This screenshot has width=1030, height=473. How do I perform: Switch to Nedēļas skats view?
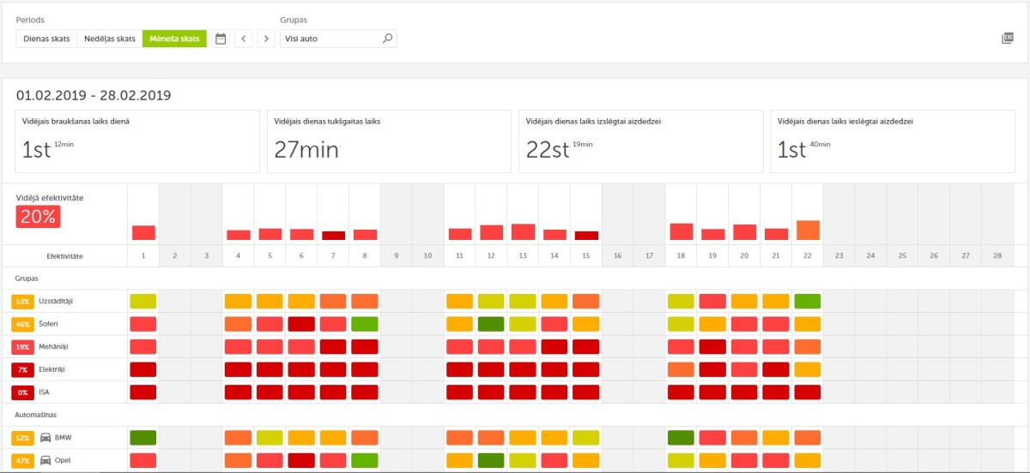[x=110, y=39]
